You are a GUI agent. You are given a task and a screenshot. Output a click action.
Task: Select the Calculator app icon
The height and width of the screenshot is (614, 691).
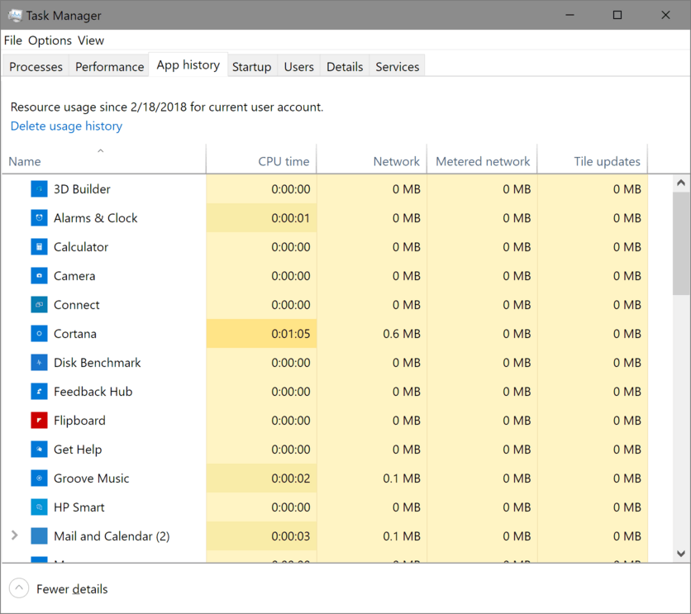click(x=39, y=246)
